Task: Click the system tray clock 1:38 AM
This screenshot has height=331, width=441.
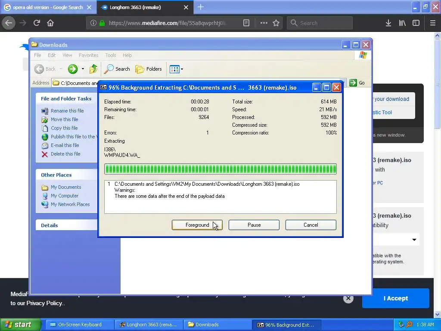Action: [x=425, y=325]
